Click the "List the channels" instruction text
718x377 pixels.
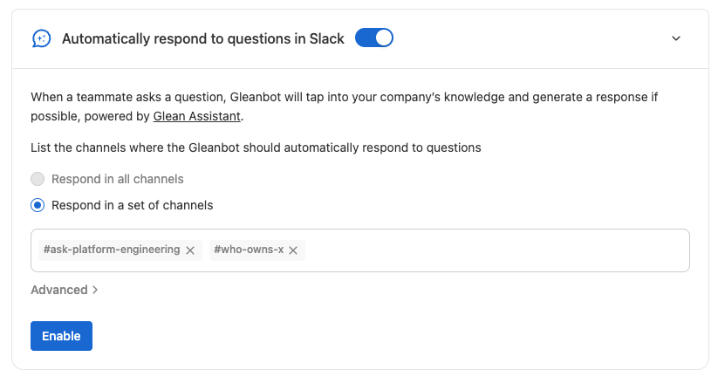256,148
